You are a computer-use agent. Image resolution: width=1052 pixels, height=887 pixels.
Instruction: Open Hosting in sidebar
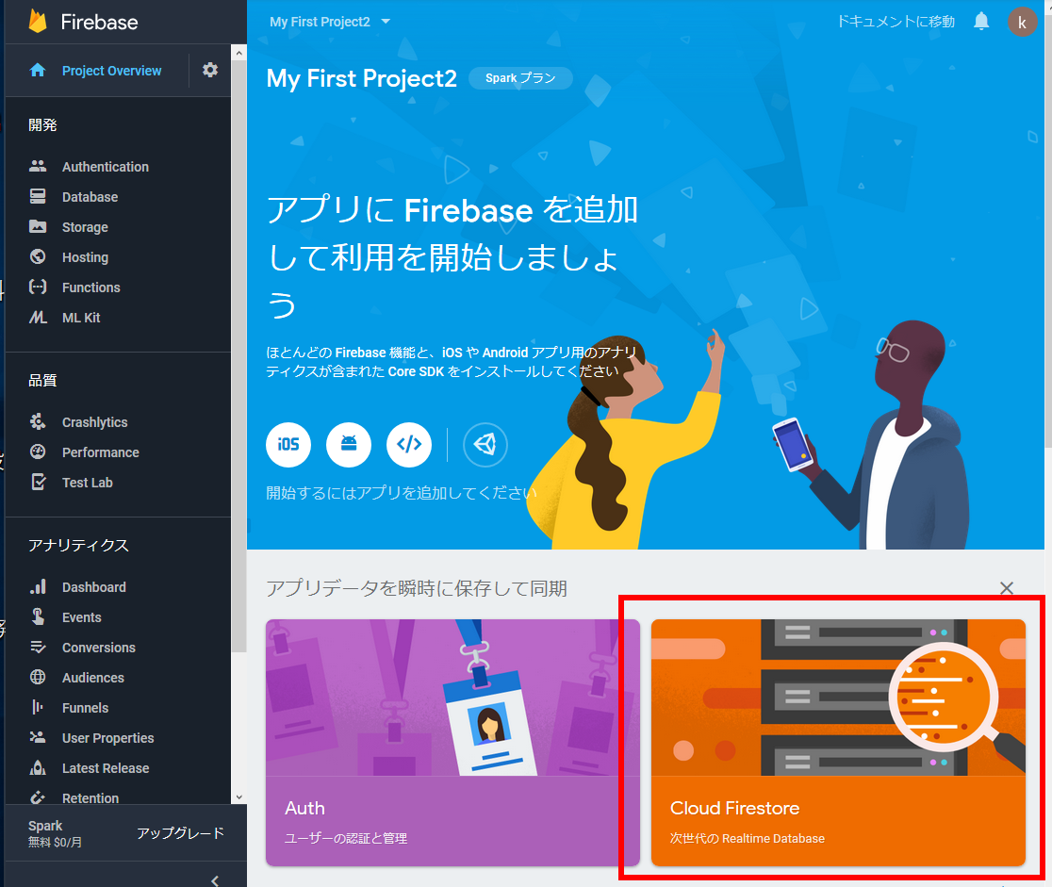[85, 257]
